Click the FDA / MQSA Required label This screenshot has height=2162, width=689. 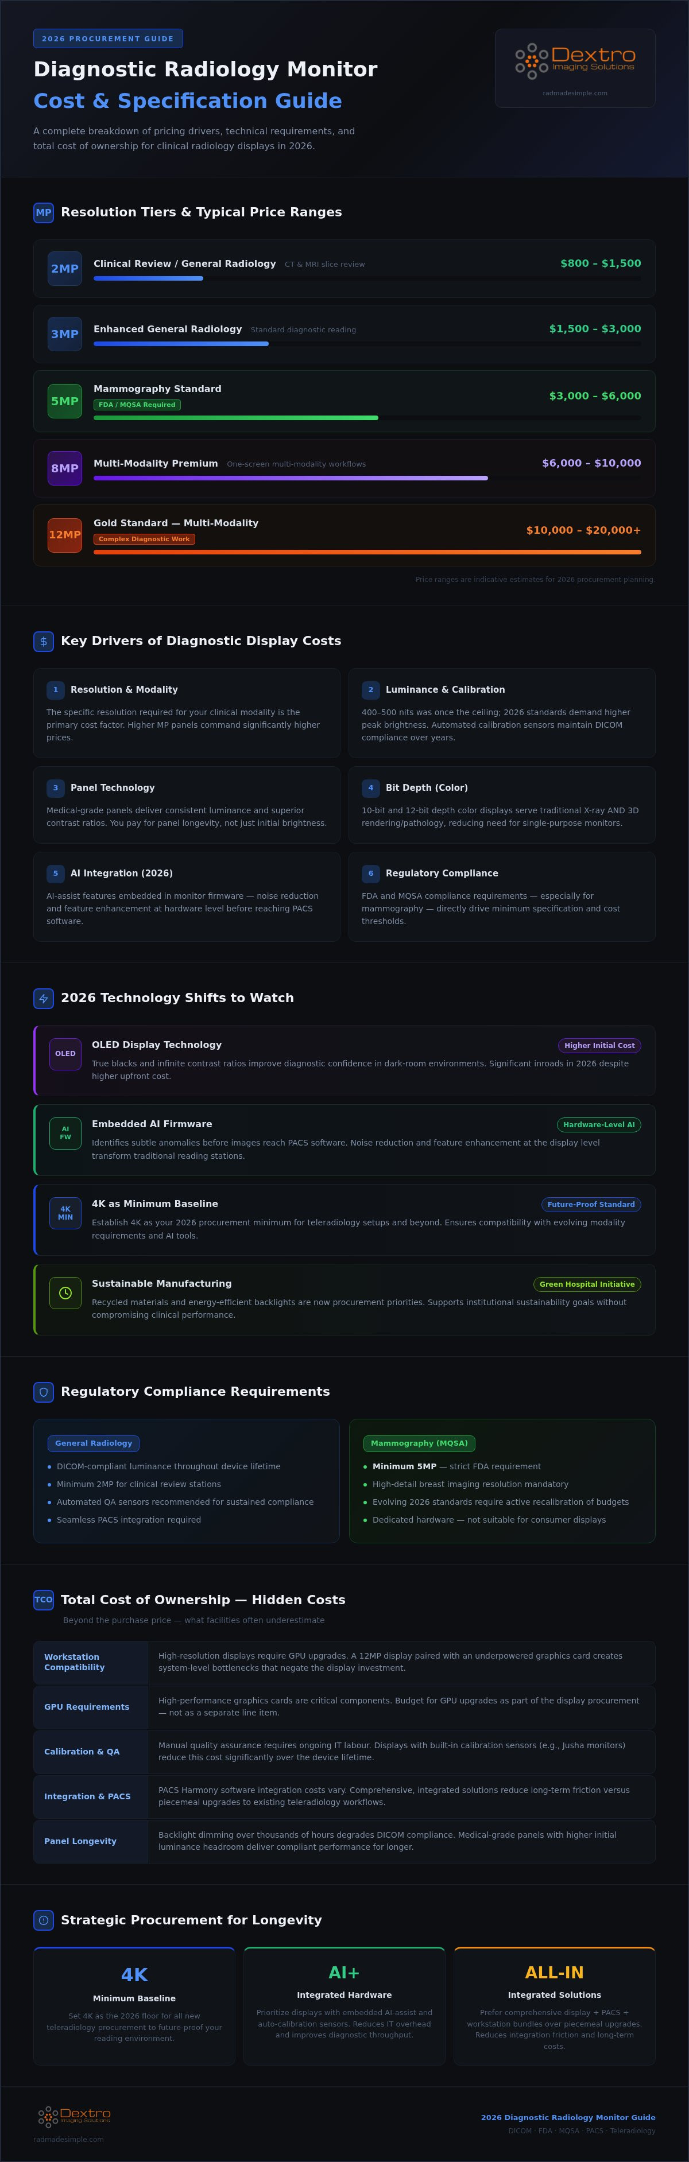[x=137, y=405]
